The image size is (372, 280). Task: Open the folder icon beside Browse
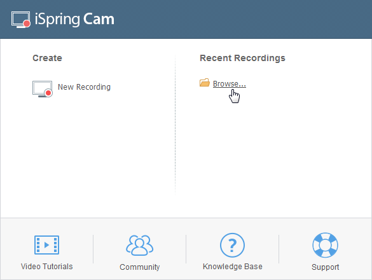205,83
